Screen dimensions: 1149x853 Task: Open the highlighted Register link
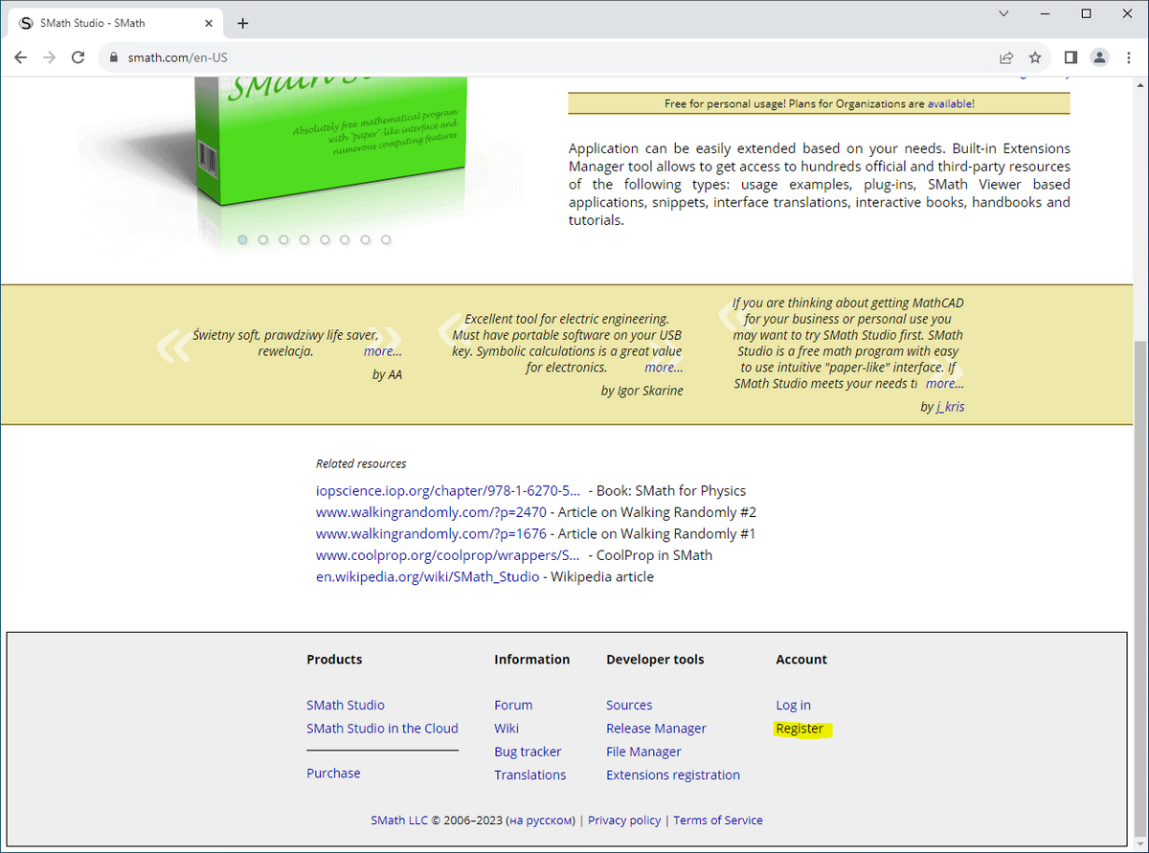(800, 729)
